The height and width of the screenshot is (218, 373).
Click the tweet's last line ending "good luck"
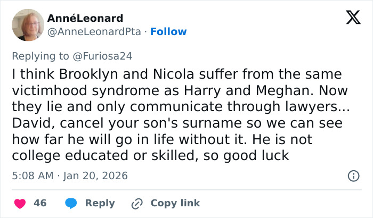tap(150, 156)
